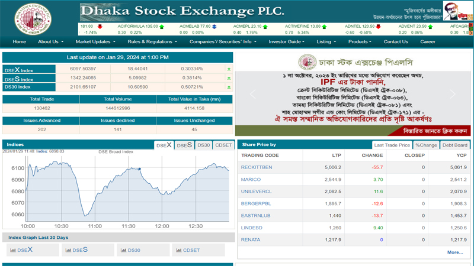Screen dimensions: 474x266
Task: Open the Rules & Regulations dropdown menu
Action: click(x=152, y=42)
